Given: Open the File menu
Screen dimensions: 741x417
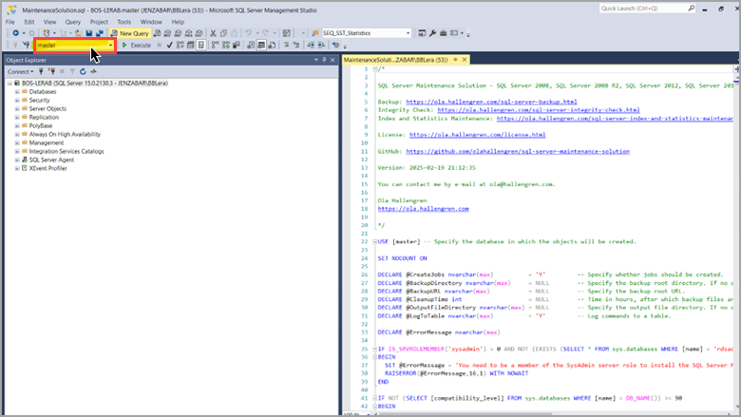Looking at the screenshot, I should click(9, 22).
